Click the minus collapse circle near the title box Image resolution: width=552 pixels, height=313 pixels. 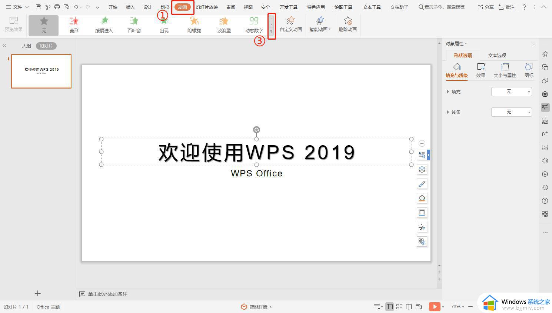422,143
